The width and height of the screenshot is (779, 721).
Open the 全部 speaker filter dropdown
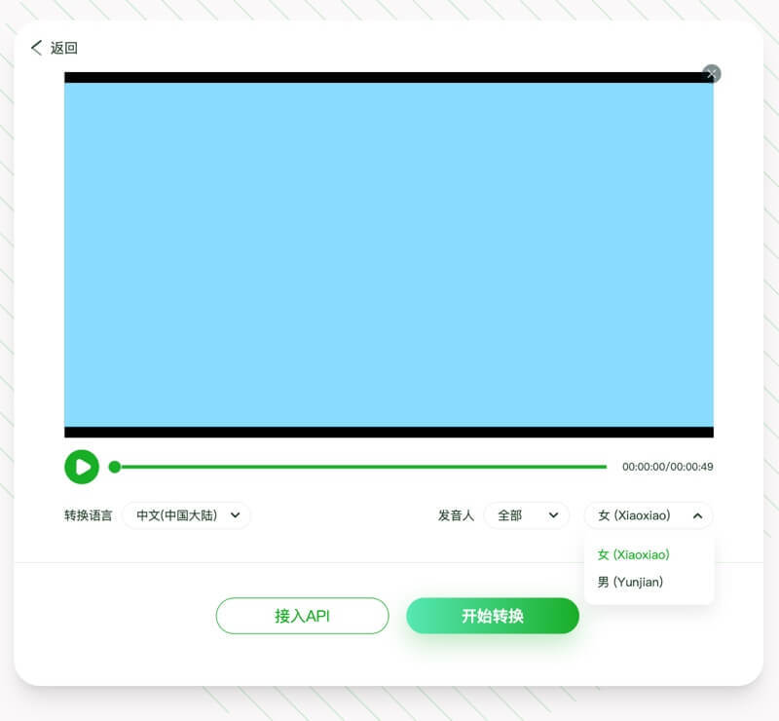click(x=526, y=515)
